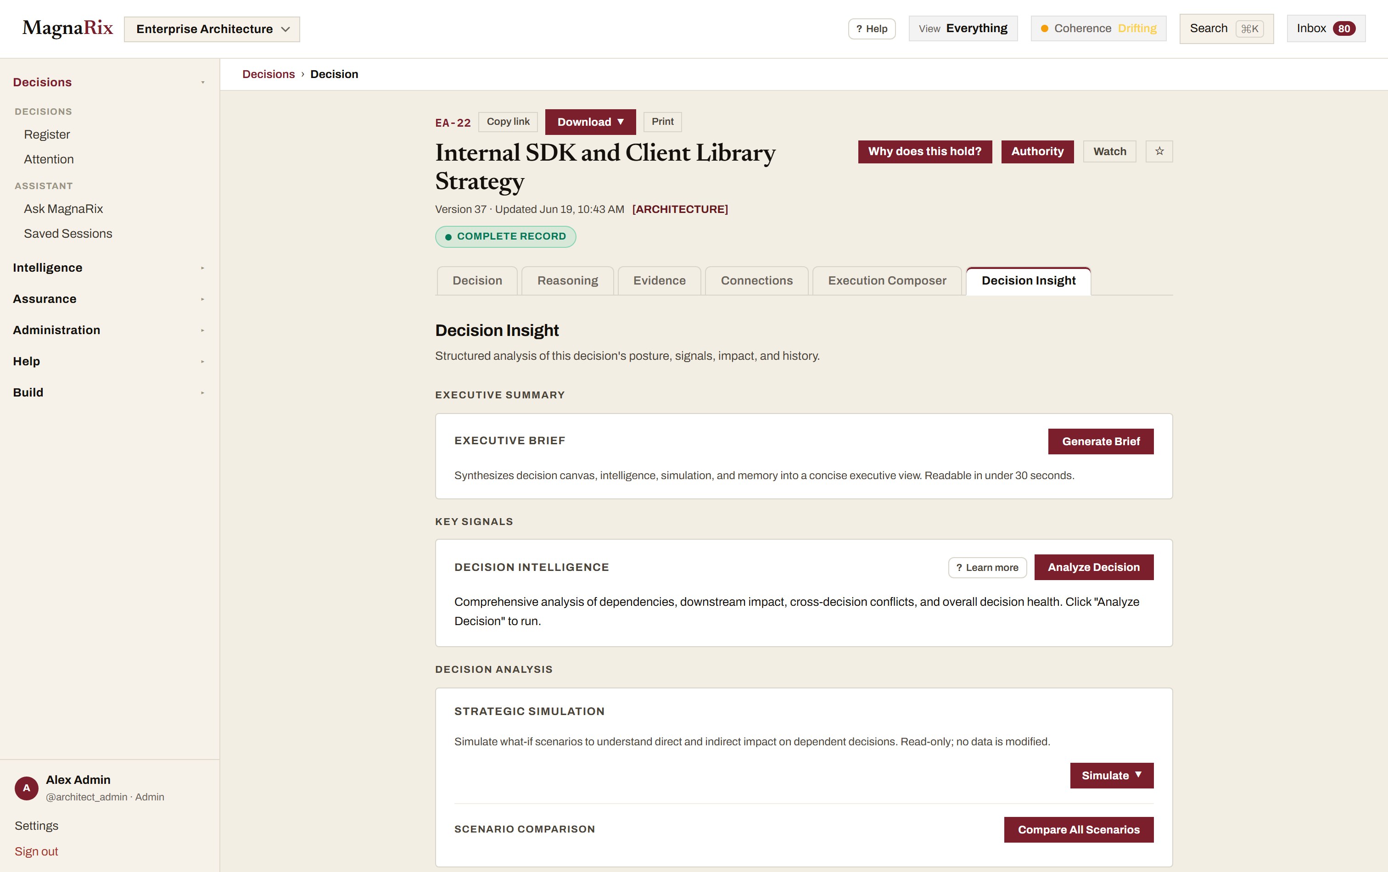The height and width of the screenshot is (872, 1388).
Task: Open the Inbox with 80 items
Action: click(1326, 28)
